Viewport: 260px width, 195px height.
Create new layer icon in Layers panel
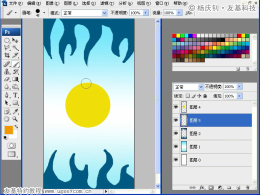[x=238, y=187]
